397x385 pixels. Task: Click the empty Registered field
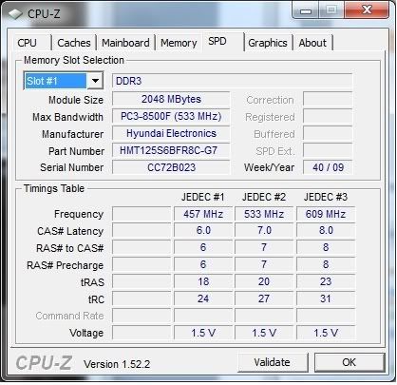click(x=328, y=116)
